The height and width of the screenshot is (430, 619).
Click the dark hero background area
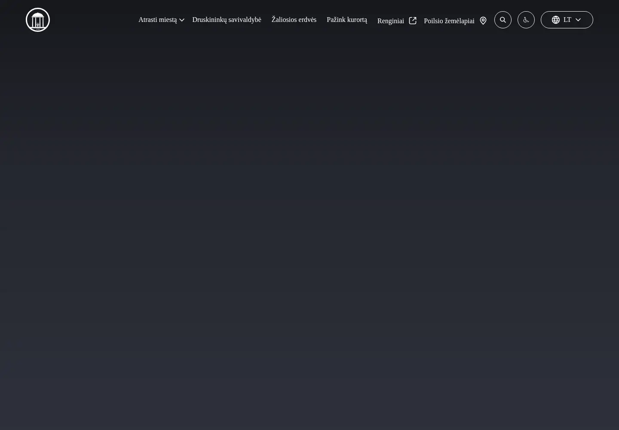[x=309, y=236]
